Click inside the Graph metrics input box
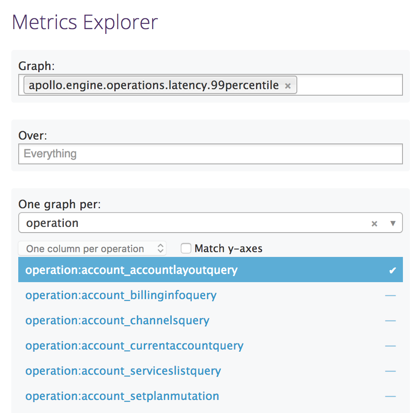Screen dimensions: 419x413 349,85
